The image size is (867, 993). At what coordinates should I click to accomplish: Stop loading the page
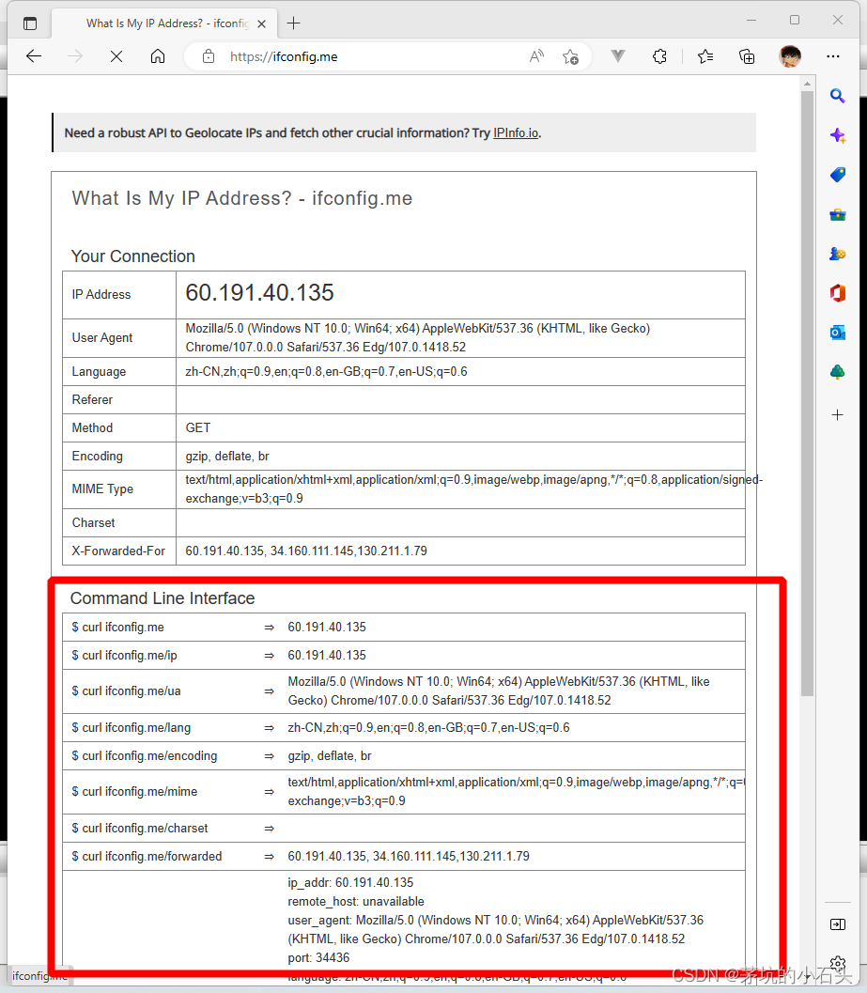(x=116, y=56)
